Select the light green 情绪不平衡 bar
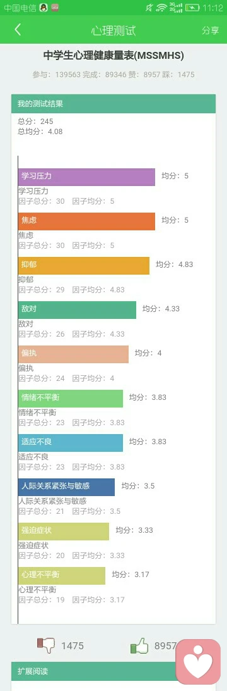 [x=71, y=399]
